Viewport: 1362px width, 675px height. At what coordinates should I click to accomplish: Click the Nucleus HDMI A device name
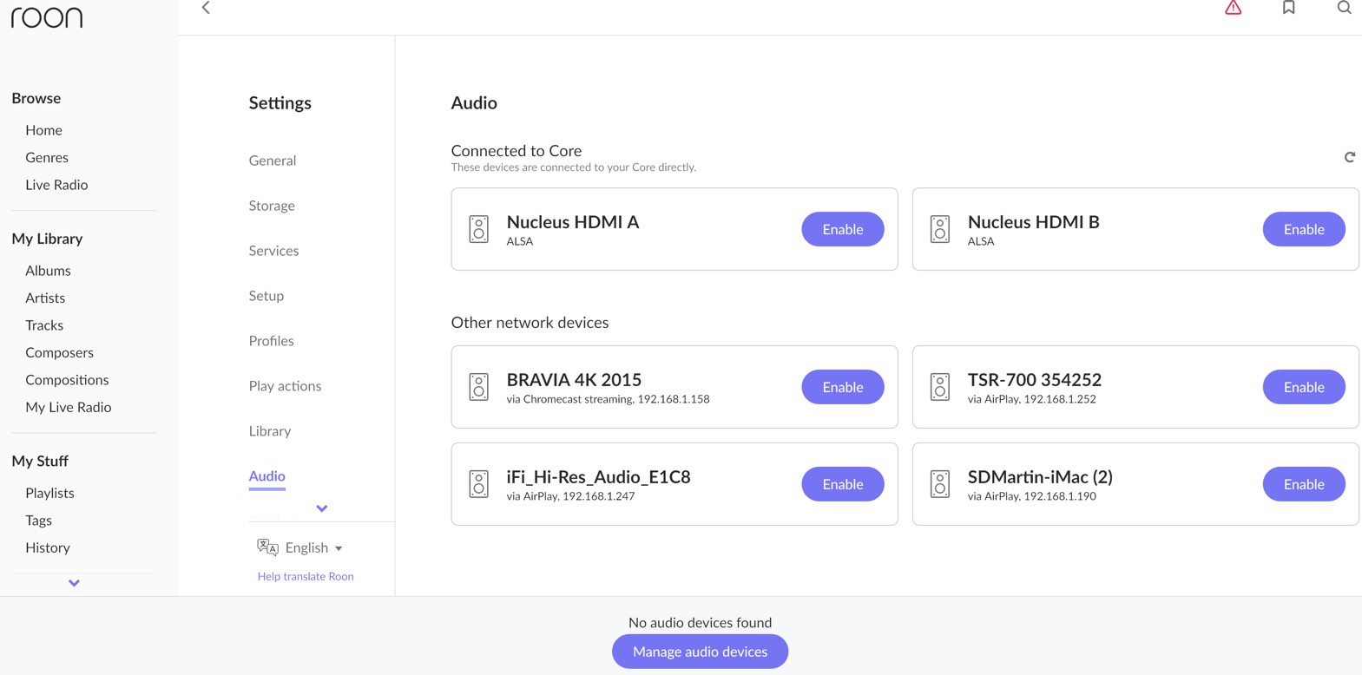coord(573,222)
